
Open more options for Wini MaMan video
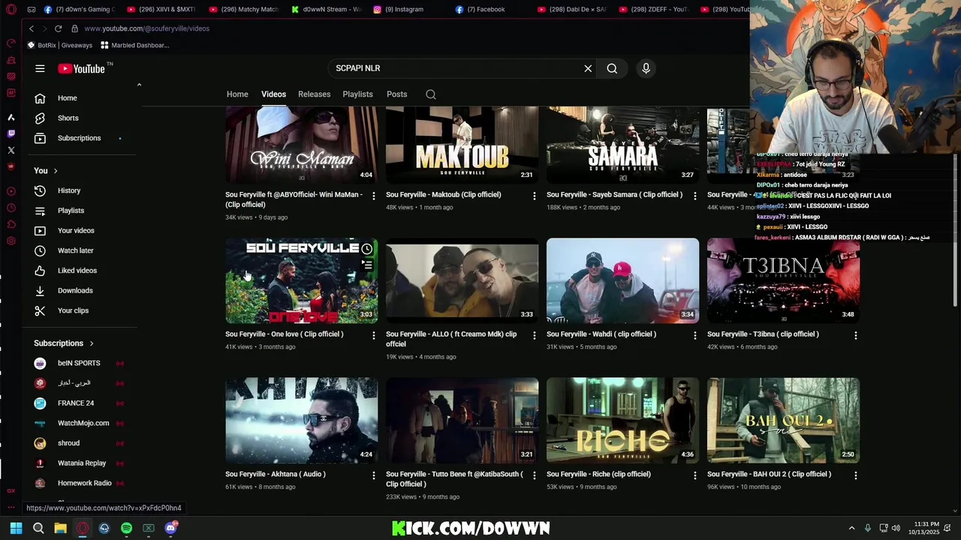click(x=373, y=196)
